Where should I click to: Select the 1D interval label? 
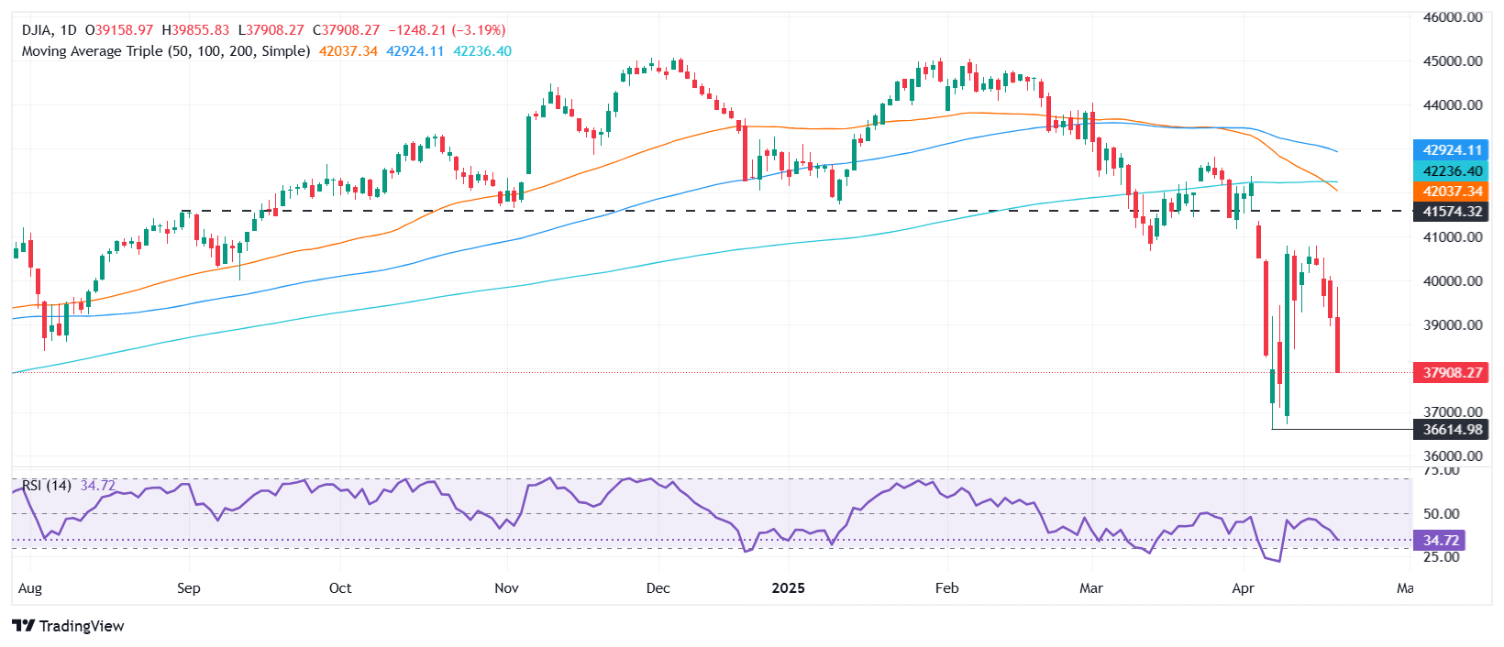(x=69, y=30)
